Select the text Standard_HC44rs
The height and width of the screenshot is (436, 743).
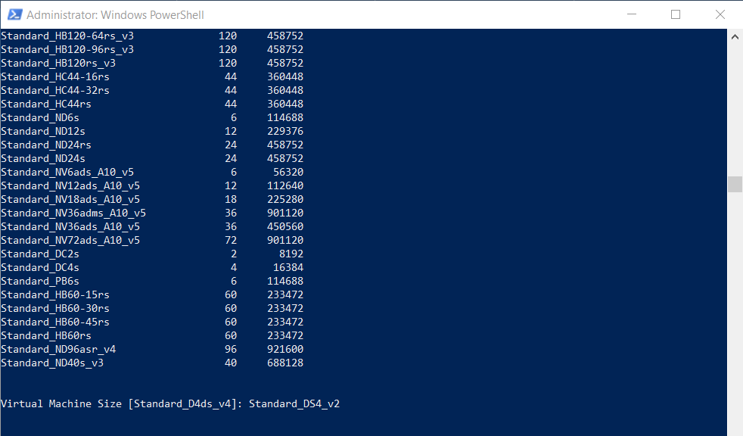(46, 104)
